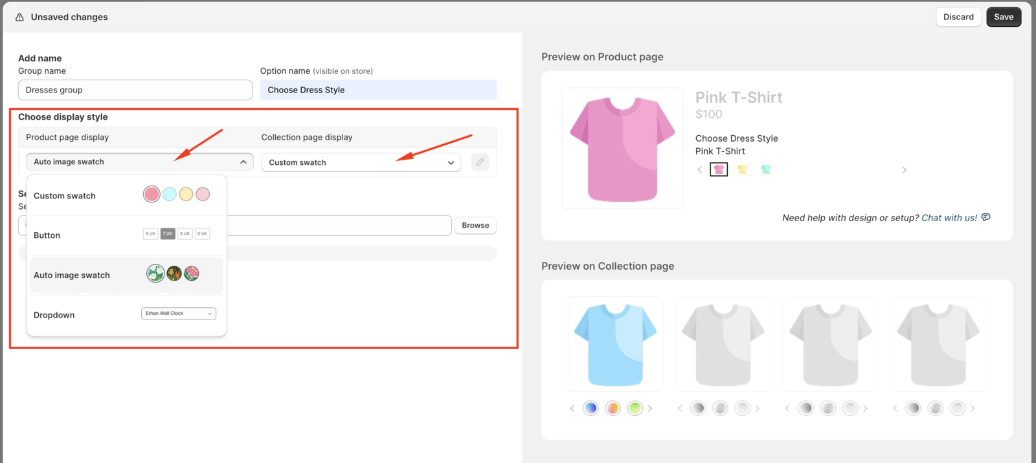This screenshot has width=1036, height=463.
Task: Click next arrow under the blue t-shirt card
Action: pyautogui.click(x=650, y=408)
